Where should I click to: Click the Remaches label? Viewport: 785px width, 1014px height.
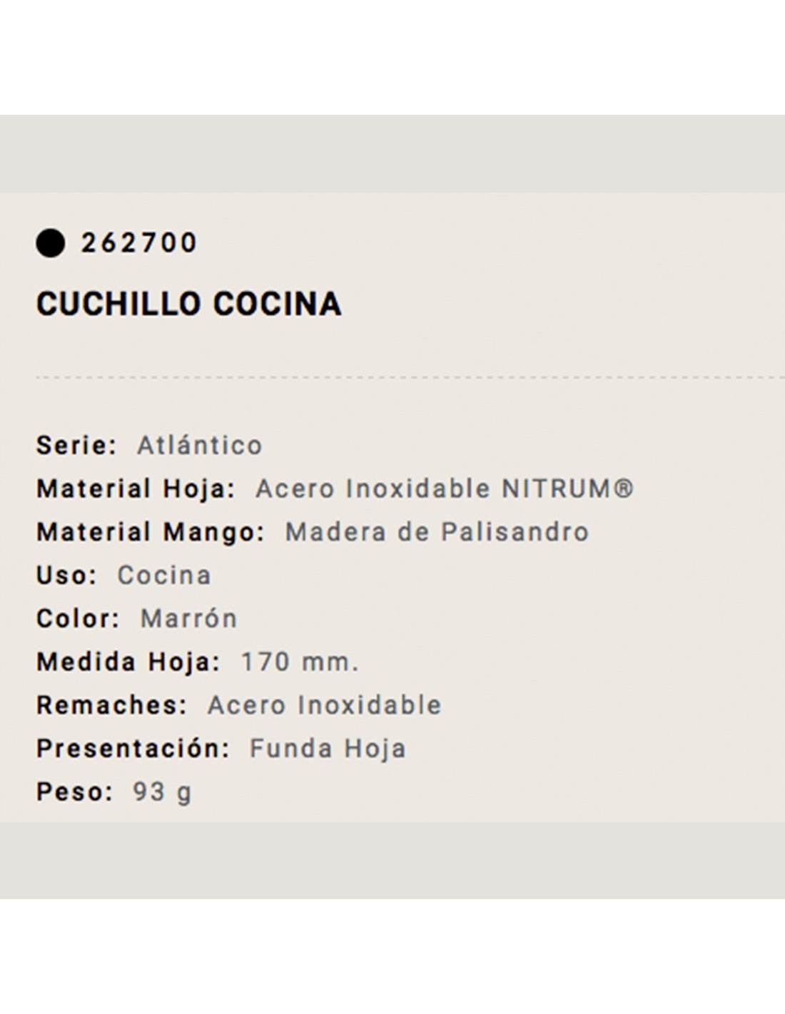click(x=112, y=705)
